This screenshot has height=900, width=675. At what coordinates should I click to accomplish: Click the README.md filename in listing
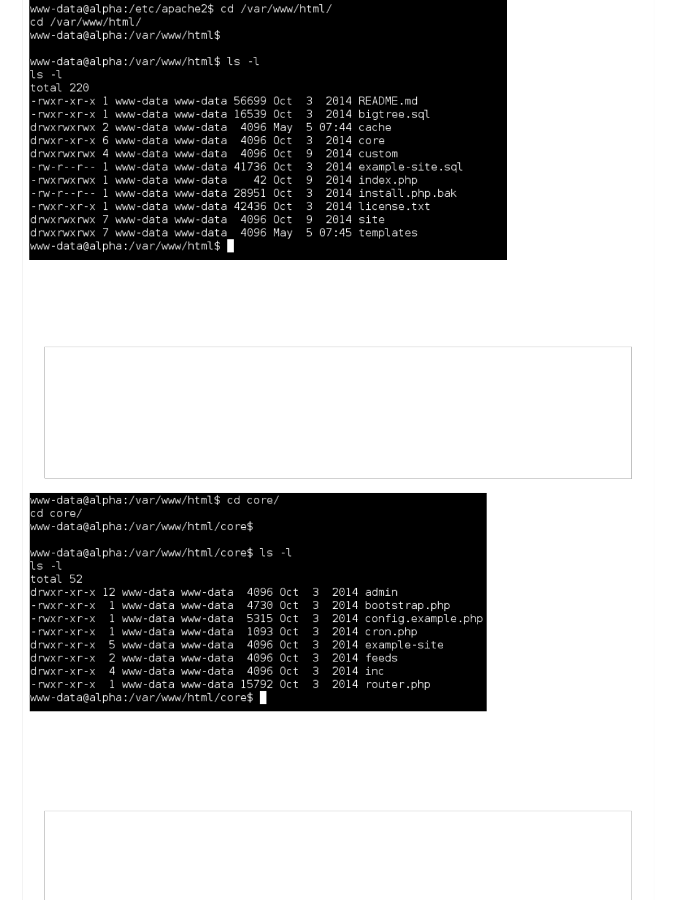tap(387, 101)
